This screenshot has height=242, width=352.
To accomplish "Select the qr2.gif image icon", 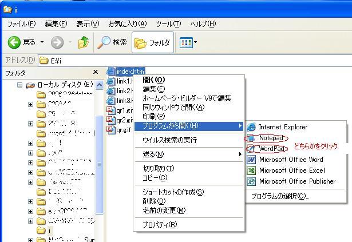I will pos(110,120).
